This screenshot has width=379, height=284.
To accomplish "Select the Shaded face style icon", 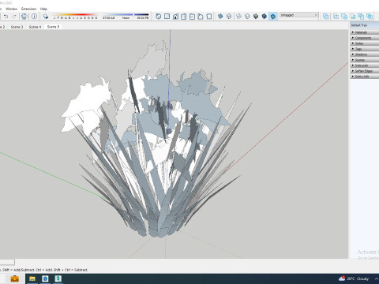I will point(256,17).
